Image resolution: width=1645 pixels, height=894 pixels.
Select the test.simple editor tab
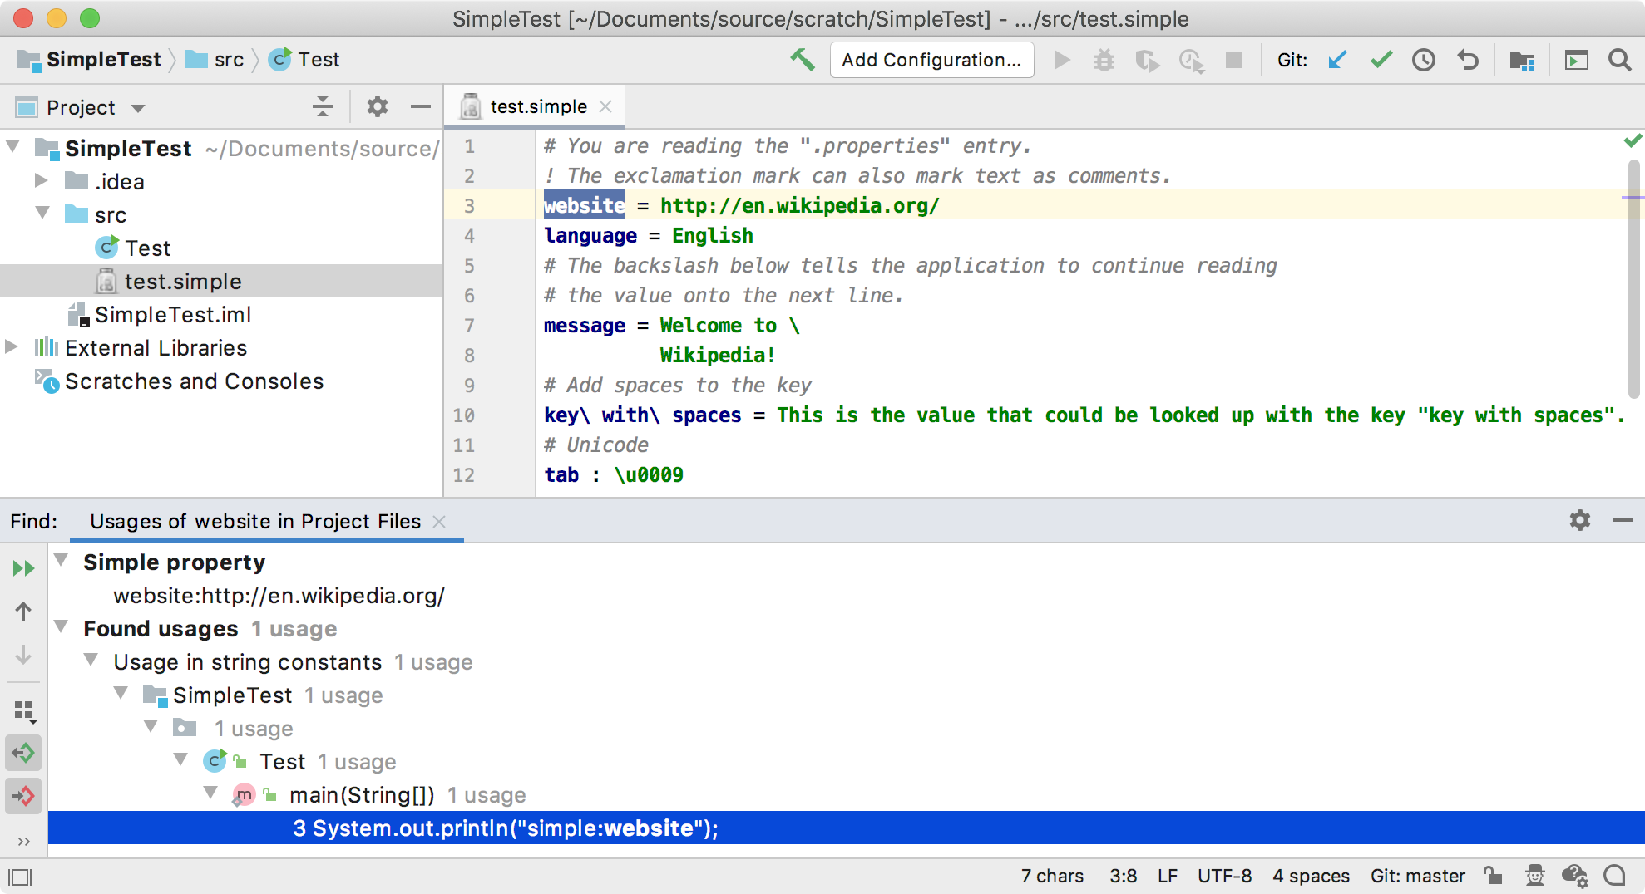(x=534, y=106)
